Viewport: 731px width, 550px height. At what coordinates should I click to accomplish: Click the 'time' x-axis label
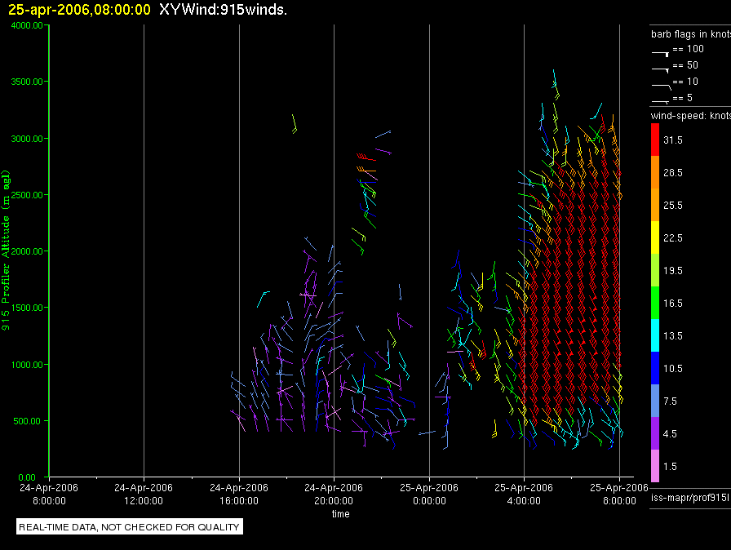click(x=340, y=513)
